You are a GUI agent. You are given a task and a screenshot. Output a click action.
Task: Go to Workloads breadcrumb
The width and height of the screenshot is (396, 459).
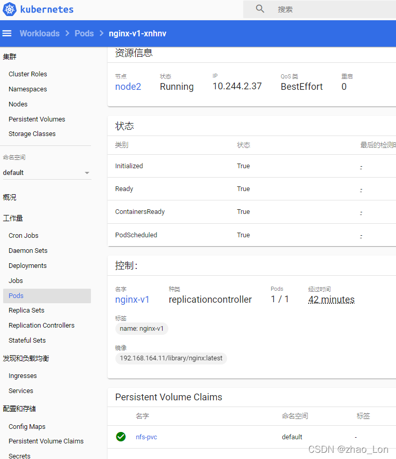point(39,33)
